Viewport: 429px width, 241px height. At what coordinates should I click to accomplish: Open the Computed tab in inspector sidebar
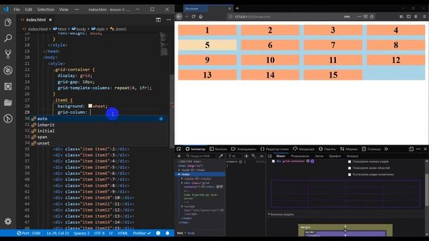pos(300,156)
